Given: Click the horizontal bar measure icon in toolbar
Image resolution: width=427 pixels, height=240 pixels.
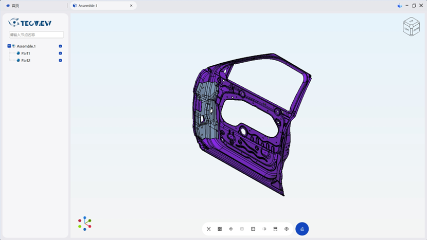Looking at the screenshot, I should tap(275, 229).
